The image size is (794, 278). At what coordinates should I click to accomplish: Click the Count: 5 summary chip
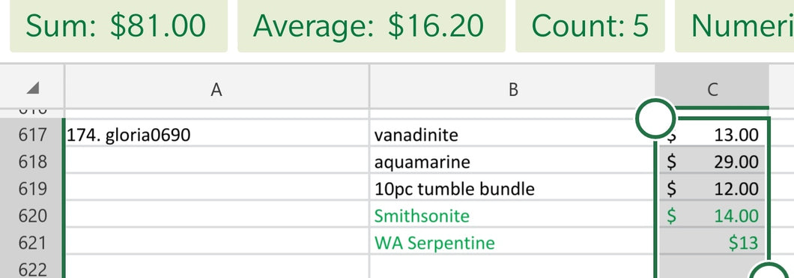coord(590,25)
